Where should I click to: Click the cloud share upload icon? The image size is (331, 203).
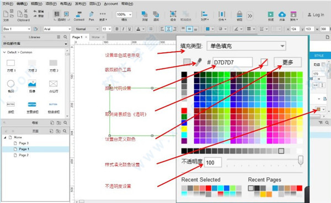tap(282, 16)
